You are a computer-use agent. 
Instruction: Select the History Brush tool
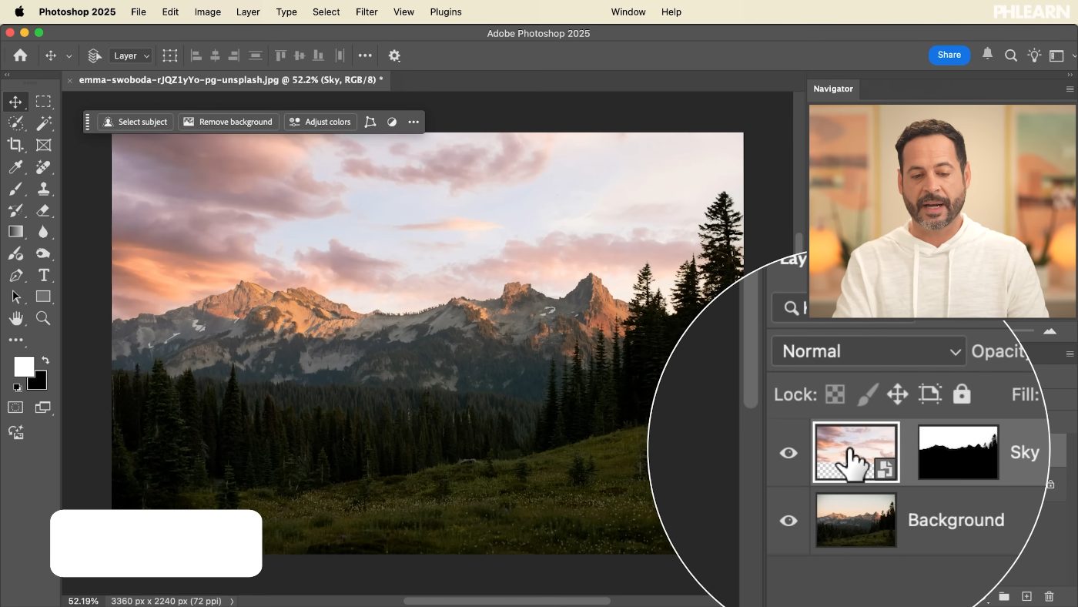click(x=15, y=210)
